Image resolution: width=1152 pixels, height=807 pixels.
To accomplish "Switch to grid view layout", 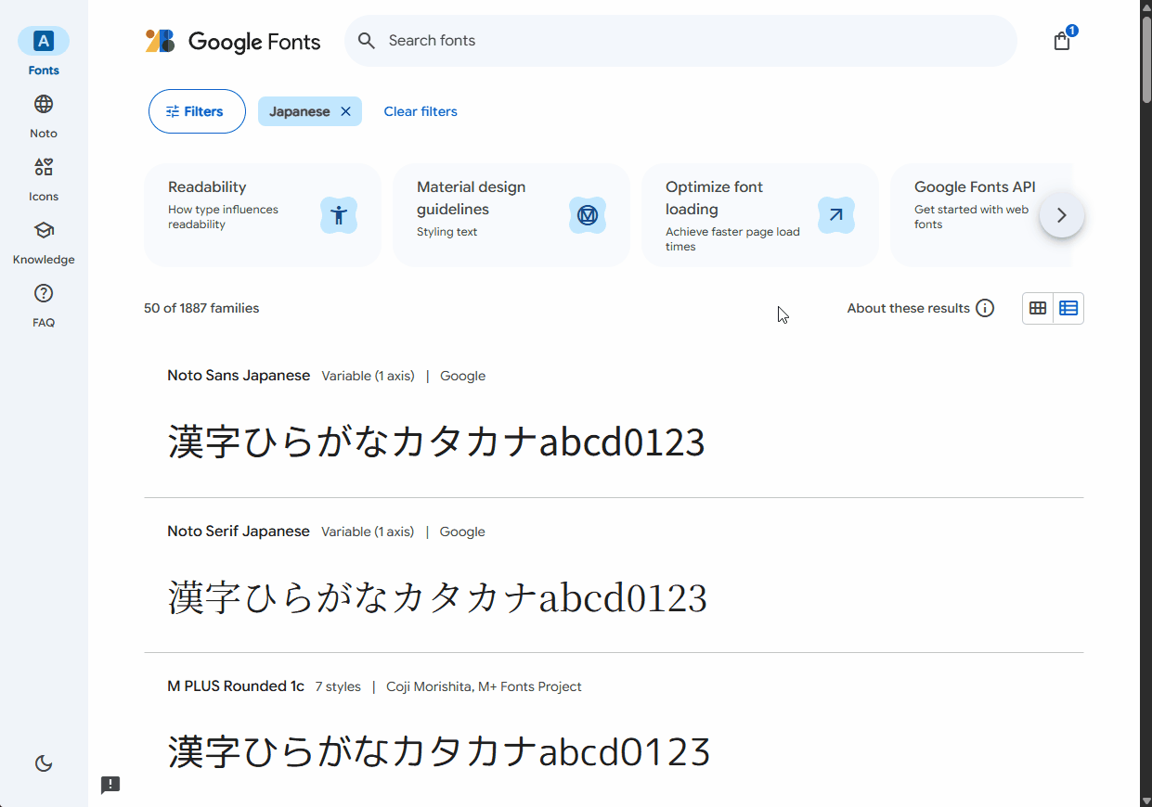I will [x=1037, y=308].
